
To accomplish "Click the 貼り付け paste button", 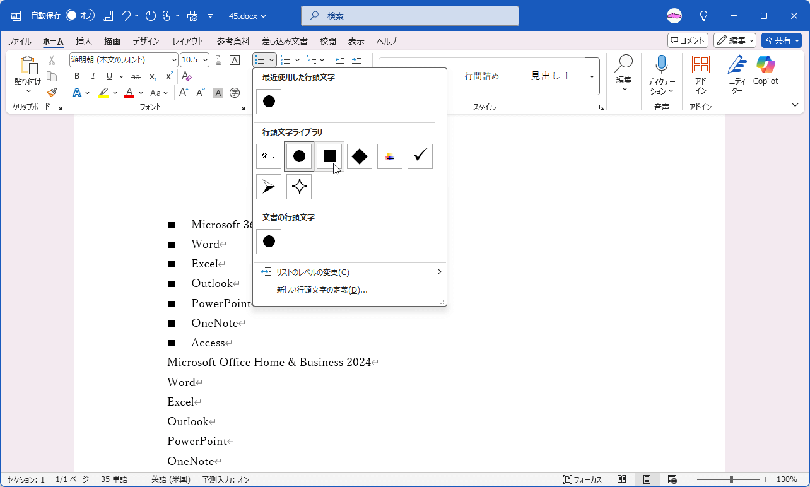I will tap(28, 74).
